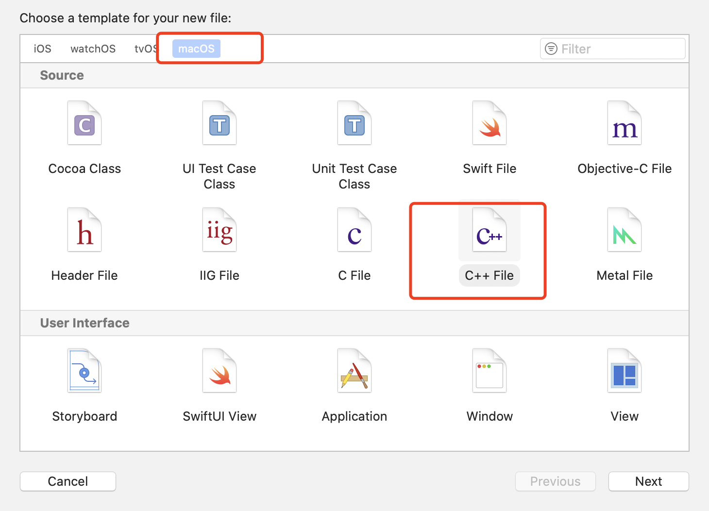The height and width of the screenshot is (511, 709).
Task: Select the Cocoa Class template icon
Action: click(84, 123)
